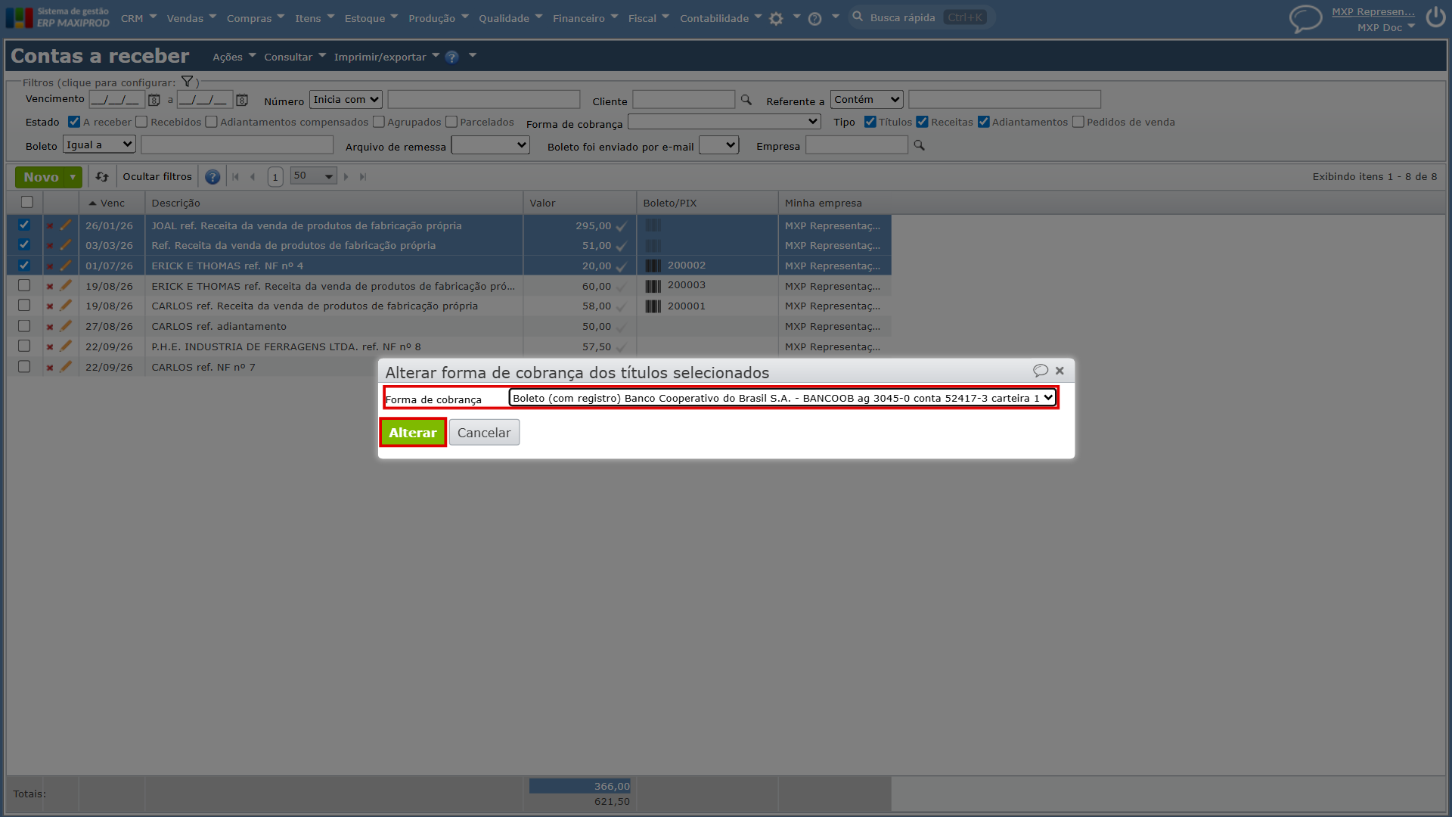Open the Vendas menu

click(191, 18)
